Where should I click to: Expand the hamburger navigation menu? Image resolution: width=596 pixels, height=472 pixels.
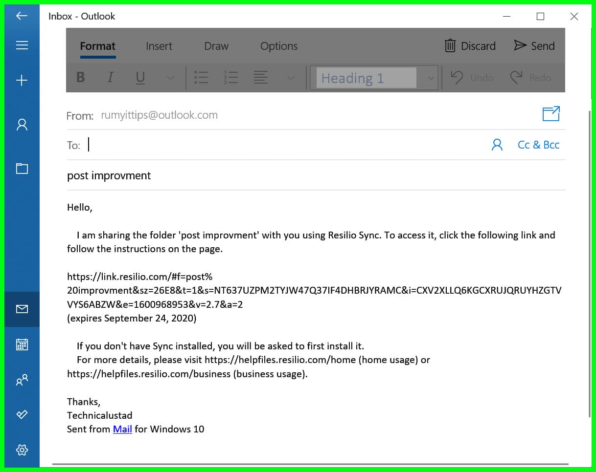click(22, 45)
